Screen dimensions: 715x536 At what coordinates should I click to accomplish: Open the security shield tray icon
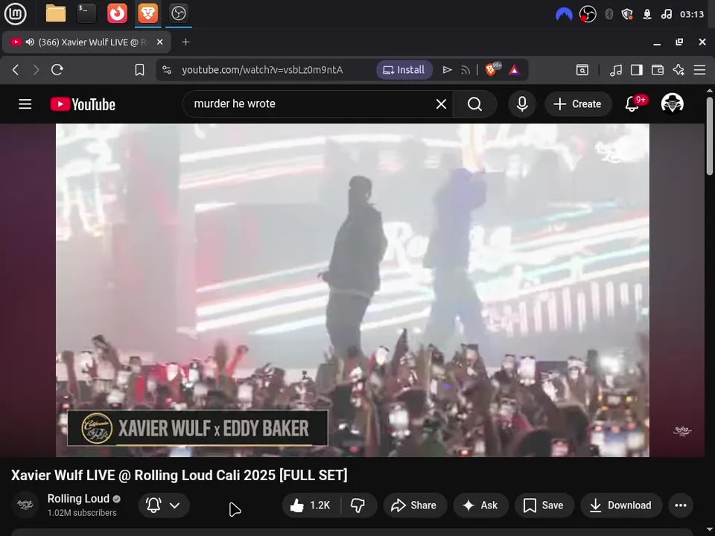(x=627, y=14)
